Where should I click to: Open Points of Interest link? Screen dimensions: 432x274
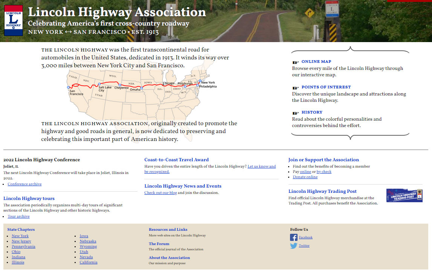(326, 87)
